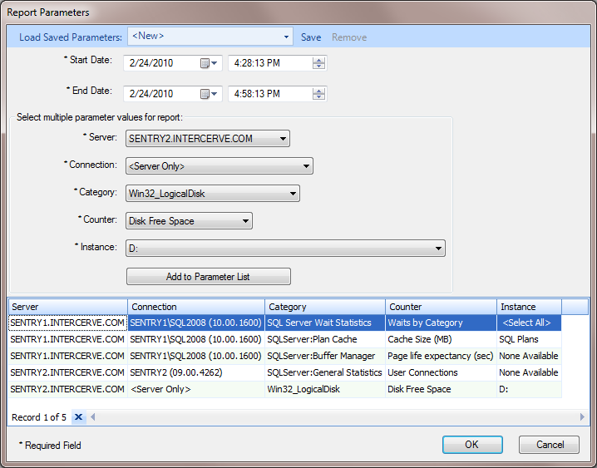Click the Disk Free Space cell in the grid
The width and height of the screenshot is (597, 468).
pos(441,389)
